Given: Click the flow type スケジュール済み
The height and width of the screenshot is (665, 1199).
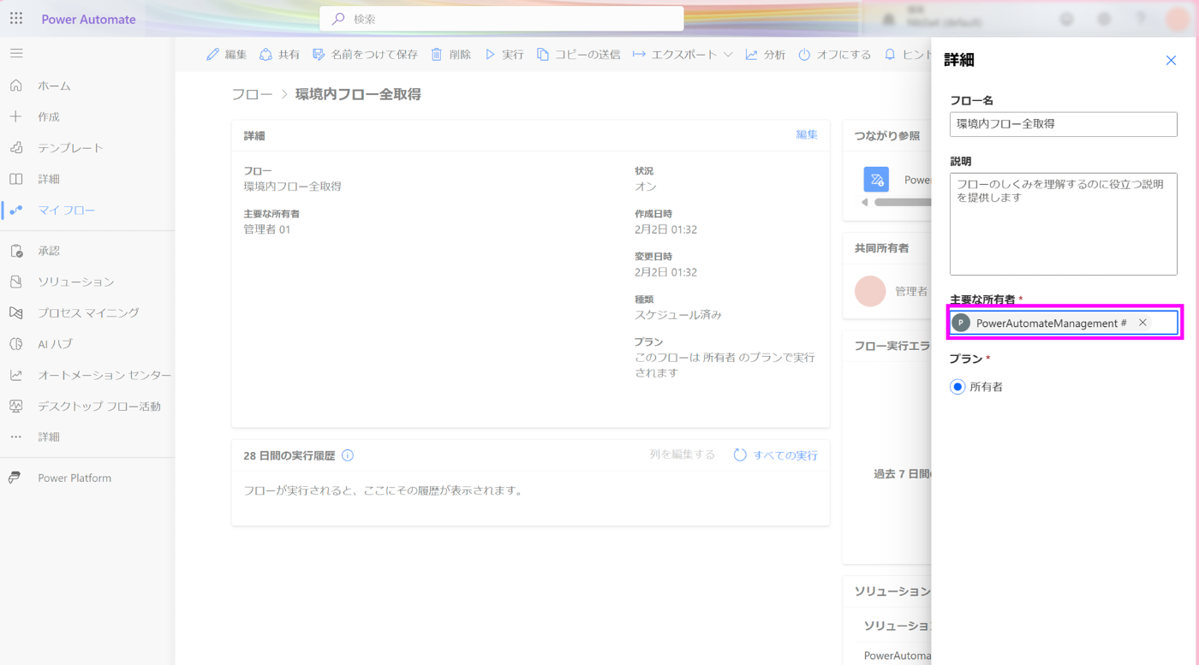Looking at the screenshot, I should 678,315.
